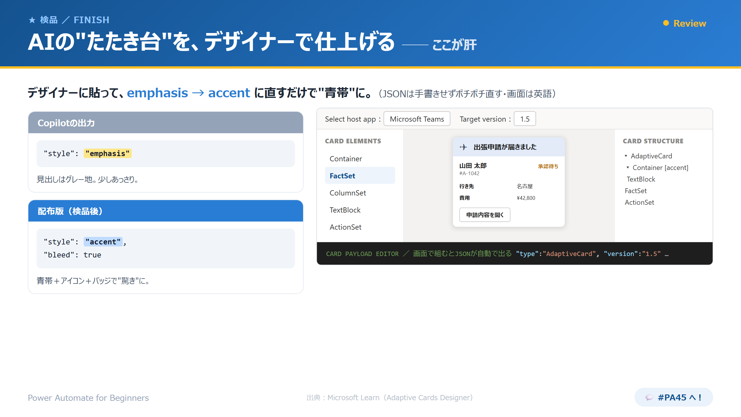The height and width of the screenshot is (417, 741).
Task: Click the 山田 太郎 name in card
Action: pos(473,166)
